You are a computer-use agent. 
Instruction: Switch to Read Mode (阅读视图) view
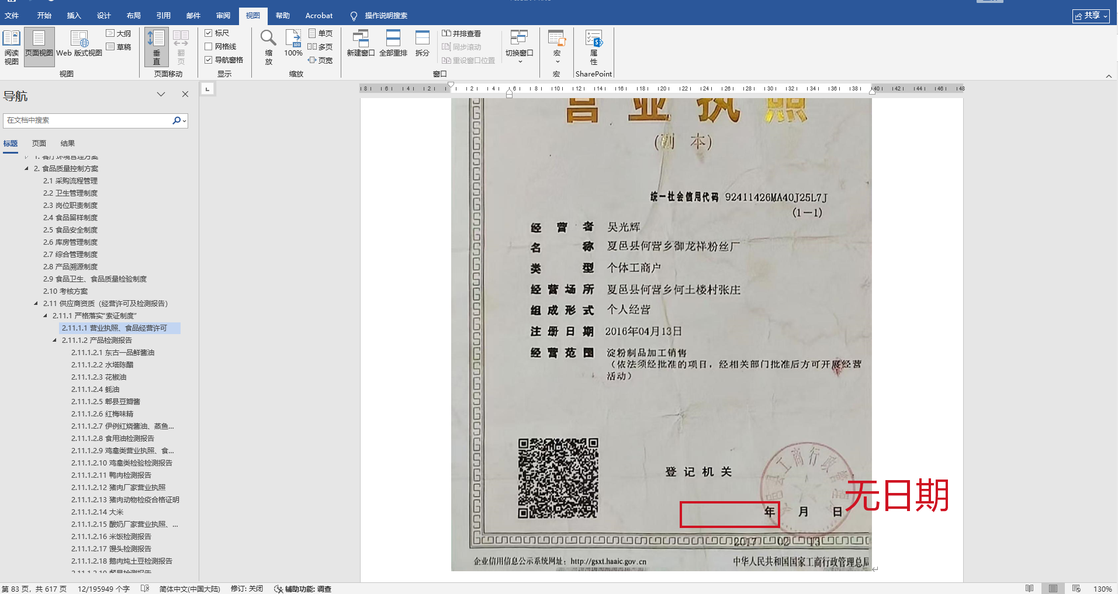[12, 46]
